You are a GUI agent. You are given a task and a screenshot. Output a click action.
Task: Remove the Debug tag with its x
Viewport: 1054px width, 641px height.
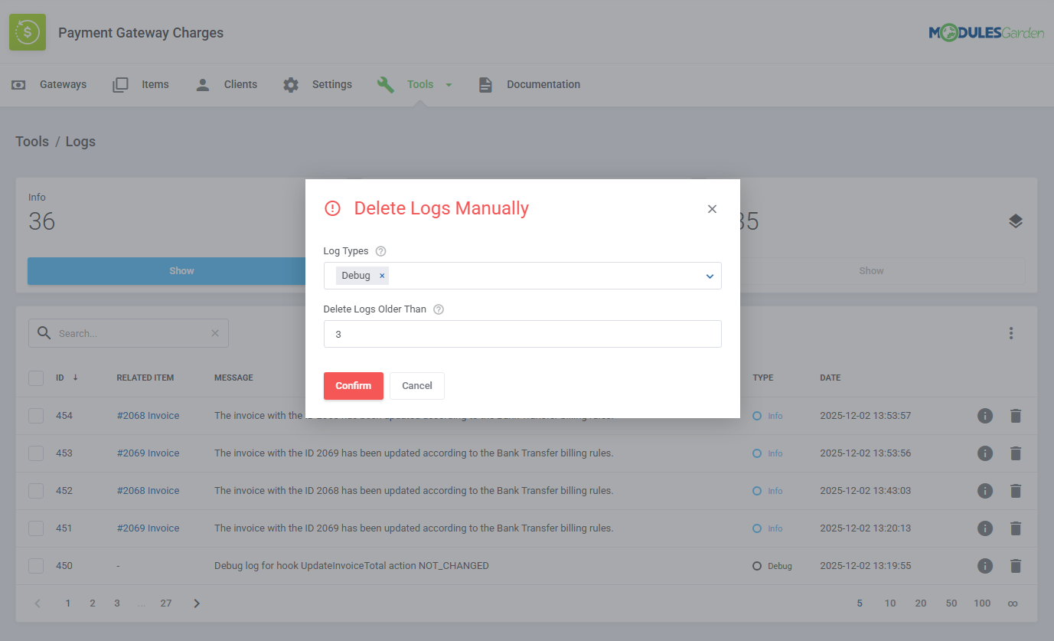point(382,275)
